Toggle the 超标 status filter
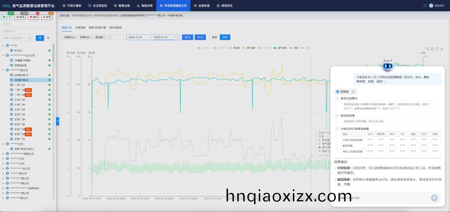 [x=33, y=17]
